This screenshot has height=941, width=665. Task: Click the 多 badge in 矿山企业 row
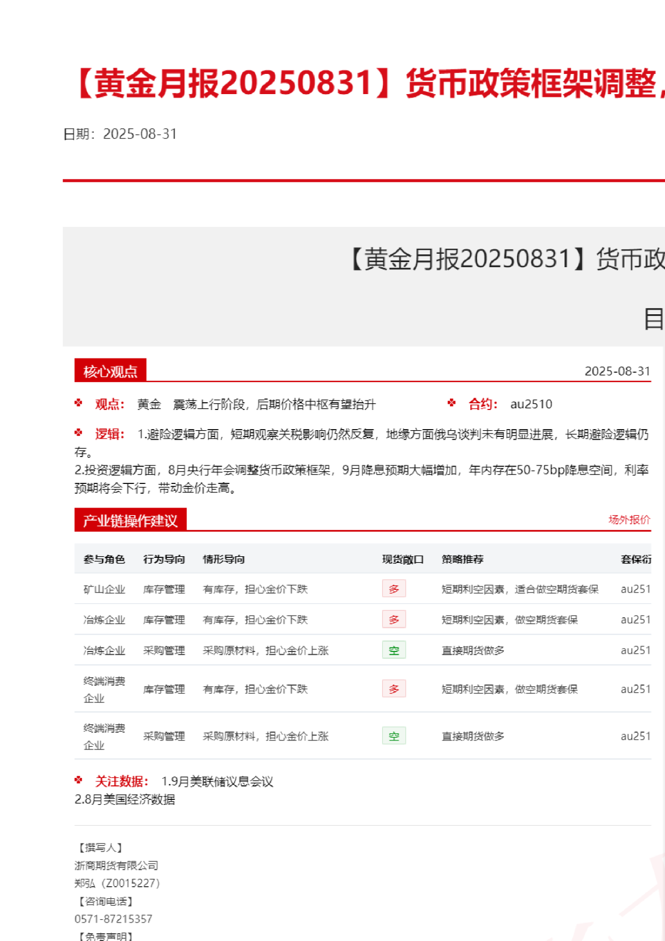click(394, 589)
